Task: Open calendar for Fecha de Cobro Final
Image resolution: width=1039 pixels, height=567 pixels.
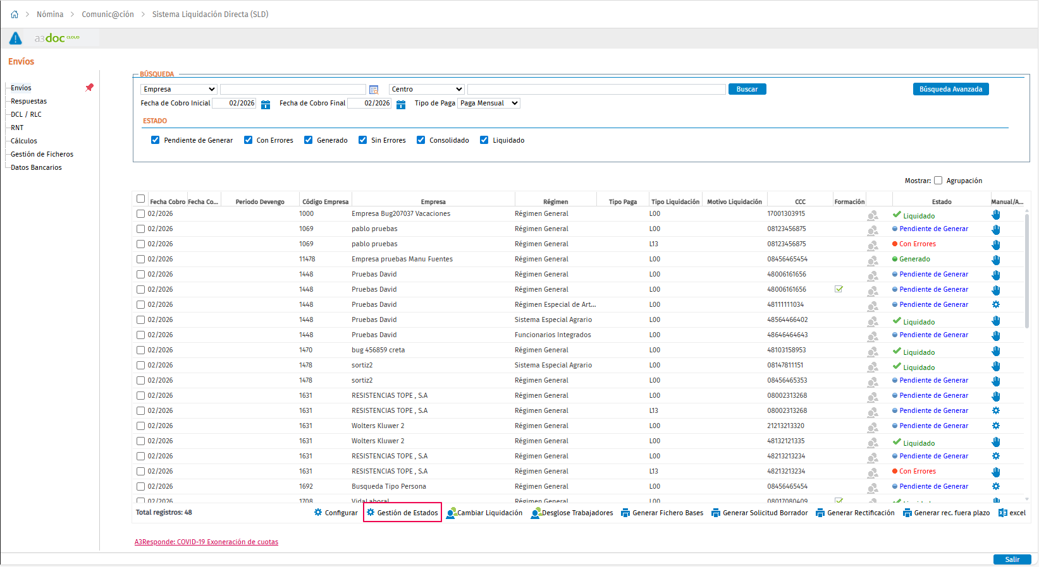Action: point(401,104)
